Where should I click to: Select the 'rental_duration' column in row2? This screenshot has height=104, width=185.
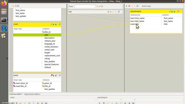pyautogui.click(x=51, y=47)
